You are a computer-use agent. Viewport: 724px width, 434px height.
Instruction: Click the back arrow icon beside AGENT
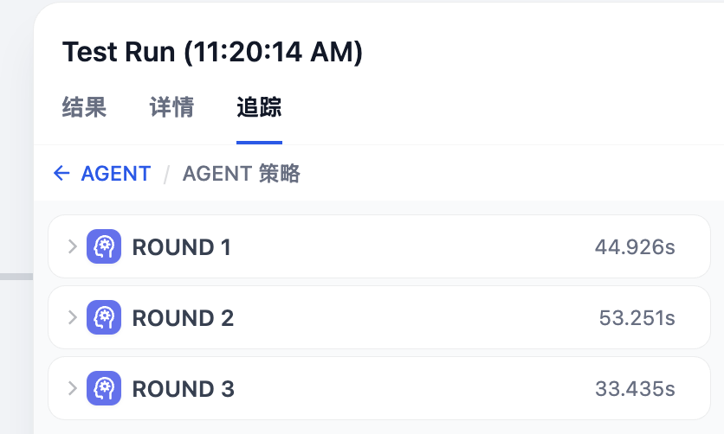tap(61, 173)
